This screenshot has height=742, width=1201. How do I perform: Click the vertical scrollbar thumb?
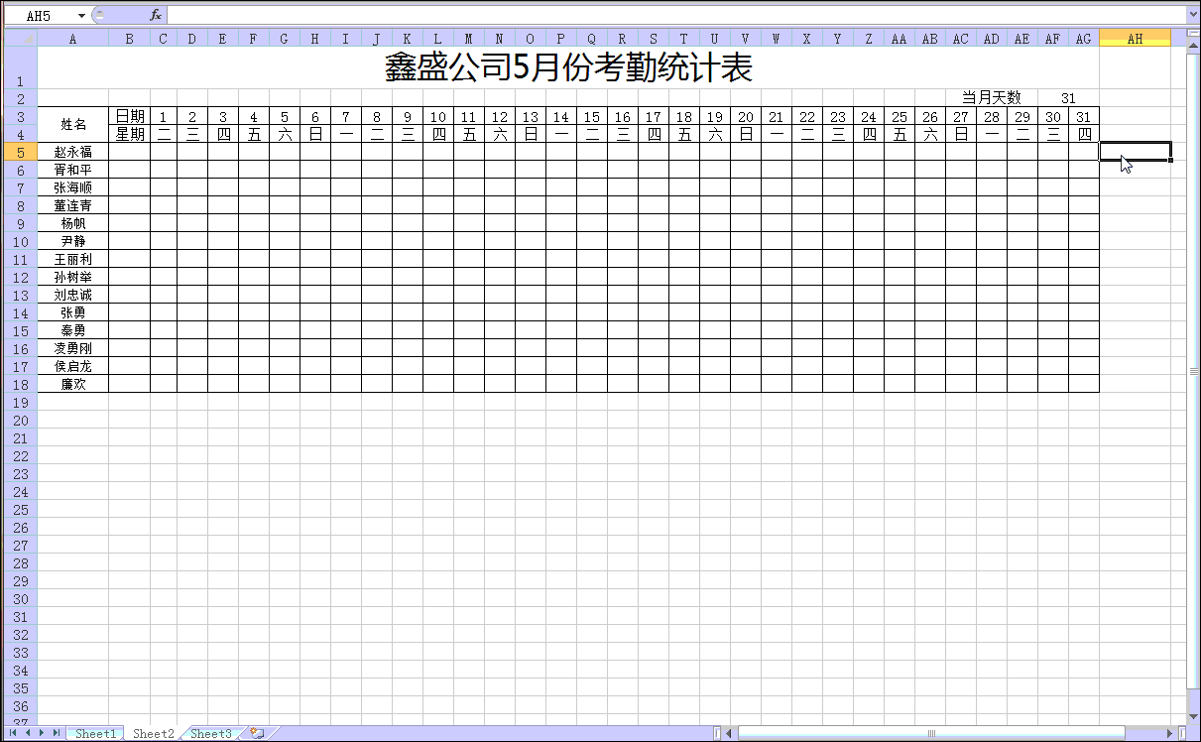pos(1193,371)
